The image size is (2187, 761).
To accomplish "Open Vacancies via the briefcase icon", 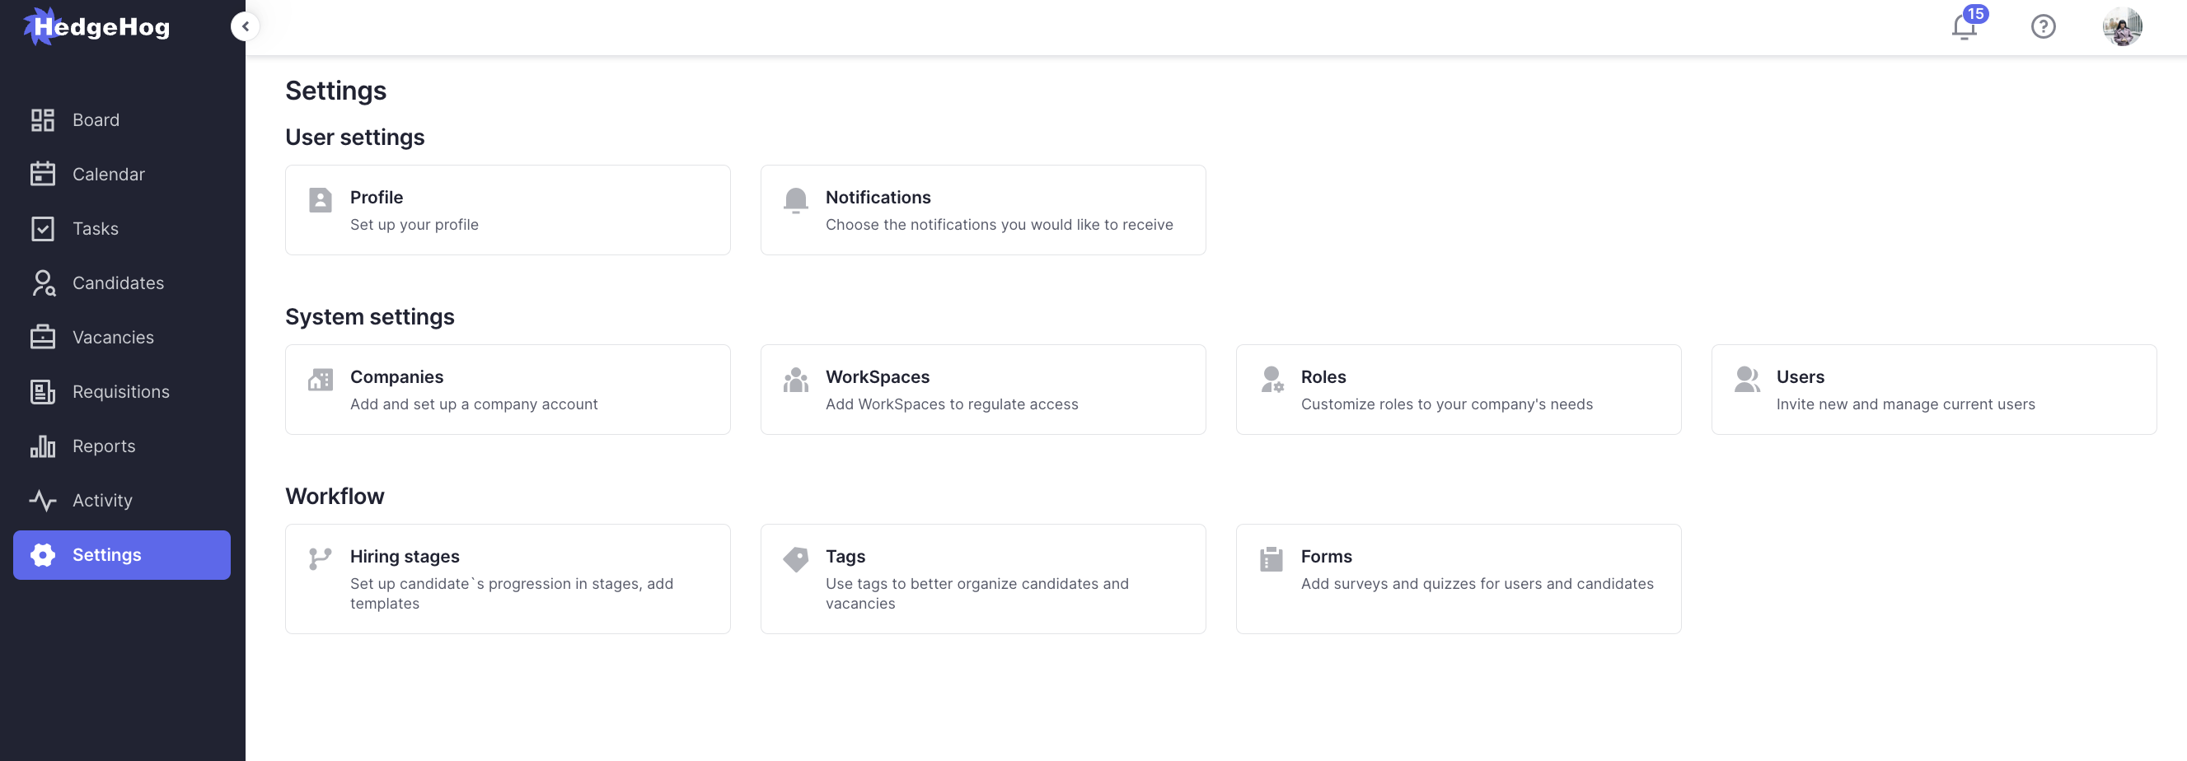I will pos(43,337).
